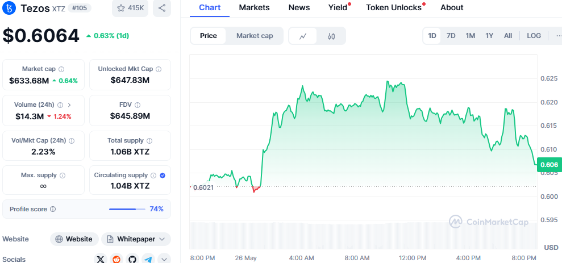Click the #105 rank badge
The width and height of the screenshot is (562, 263).
(79, 9)
